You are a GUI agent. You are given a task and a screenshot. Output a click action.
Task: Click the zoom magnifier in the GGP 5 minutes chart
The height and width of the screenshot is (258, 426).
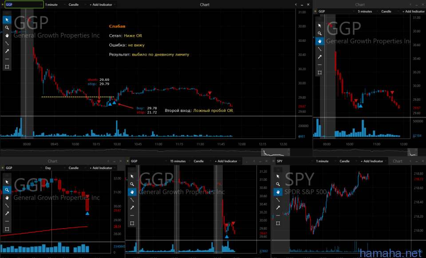(320, 33)
